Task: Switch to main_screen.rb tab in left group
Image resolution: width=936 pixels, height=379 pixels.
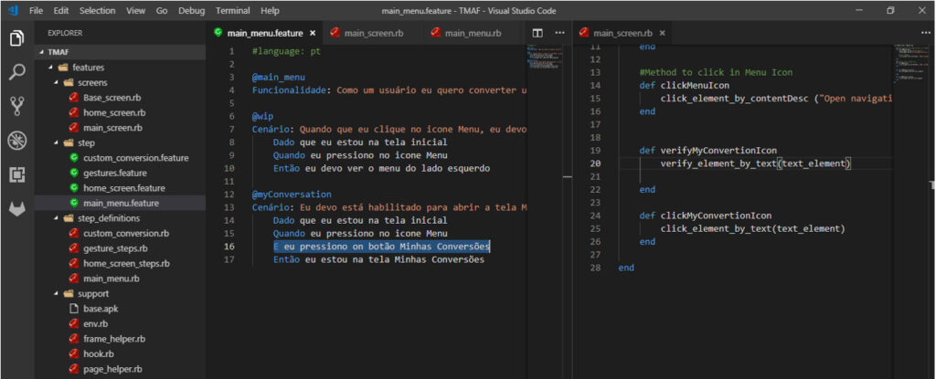Action: pos(373,33)
